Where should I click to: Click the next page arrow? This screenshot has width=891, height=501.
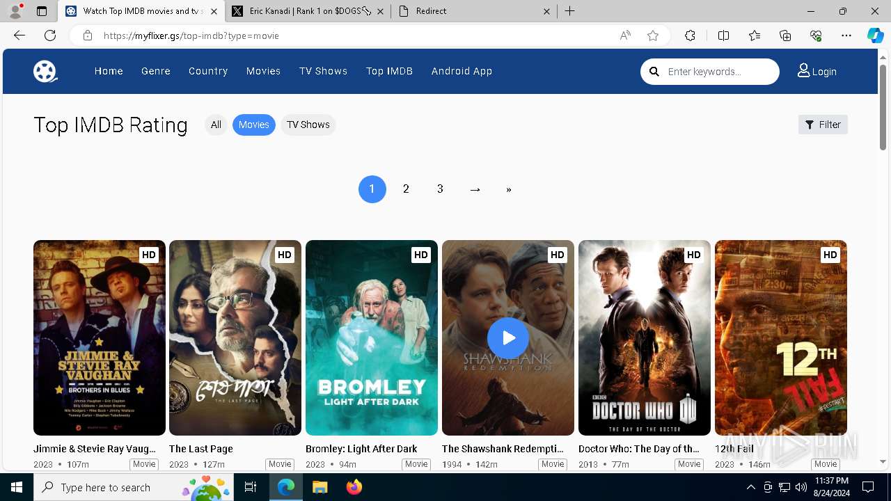click(475, 189)
